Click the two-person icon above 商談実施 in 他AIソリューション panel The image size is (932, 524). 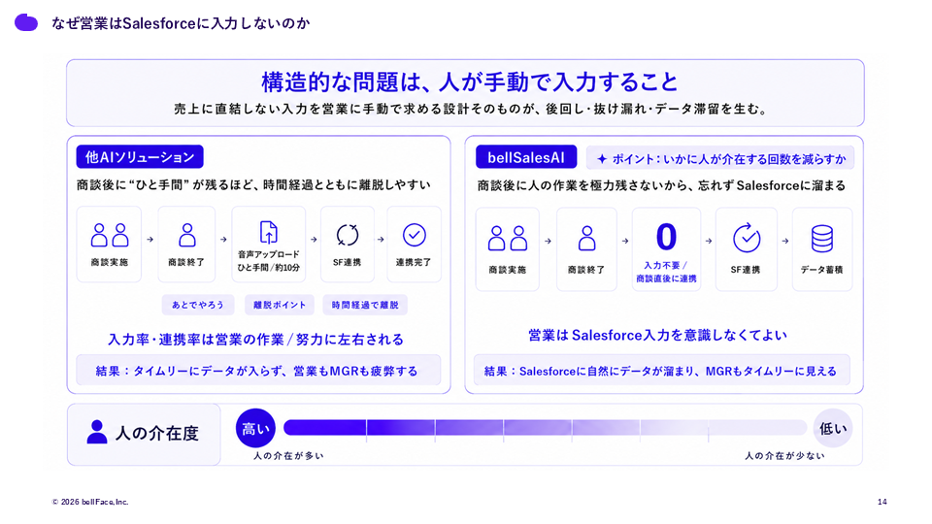(110, 235)
